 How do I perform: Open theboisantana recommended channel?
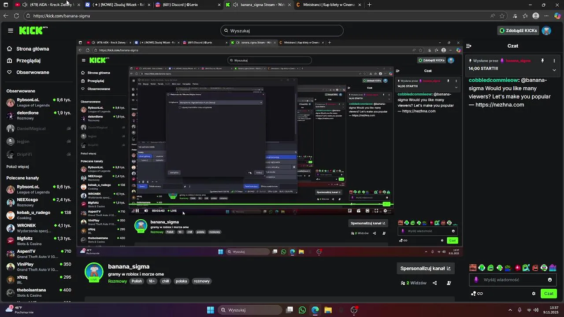coord(39,292)
